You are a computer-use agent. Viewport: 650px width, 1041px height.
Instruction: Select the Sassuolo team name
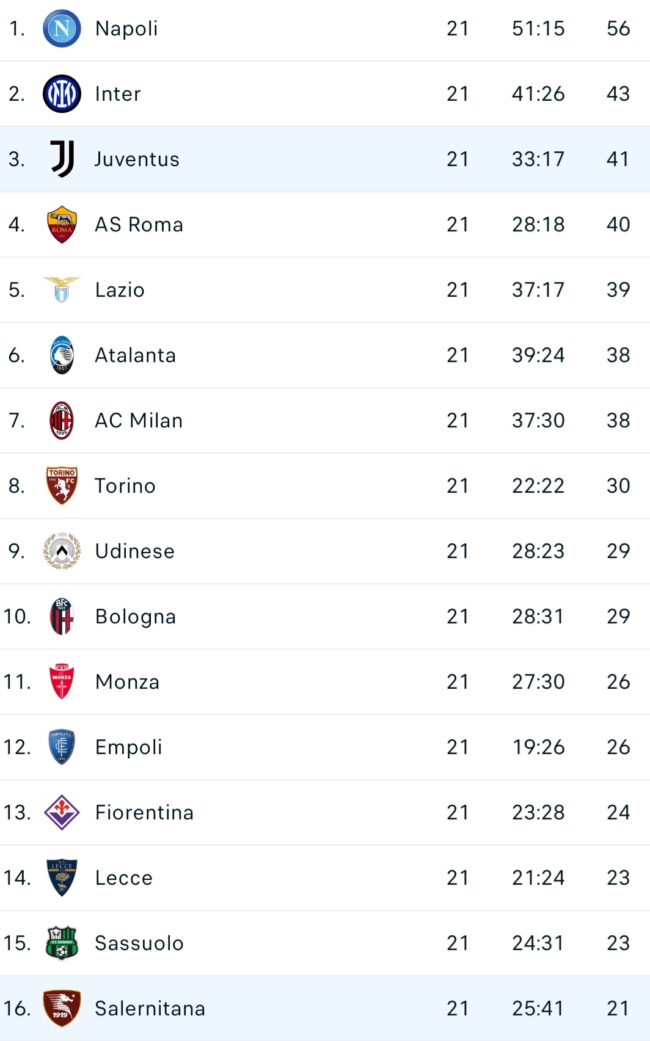point(139,943)
